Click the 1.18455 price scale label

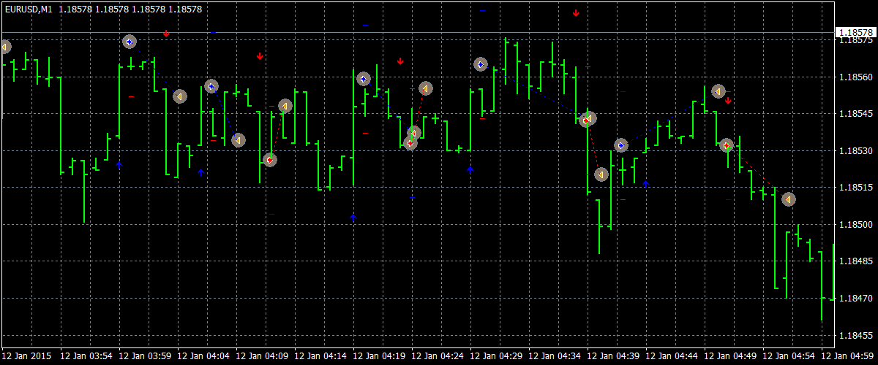(855, 335)
